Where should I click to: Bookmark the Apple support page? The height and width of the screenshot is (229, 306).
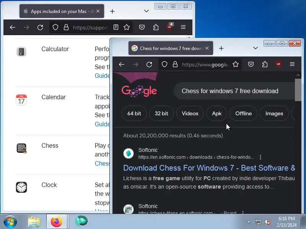127,27
